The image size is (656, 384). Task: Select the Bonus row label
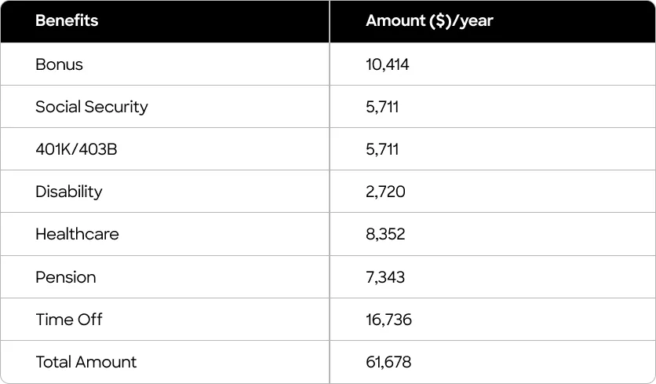pos(59,64)
